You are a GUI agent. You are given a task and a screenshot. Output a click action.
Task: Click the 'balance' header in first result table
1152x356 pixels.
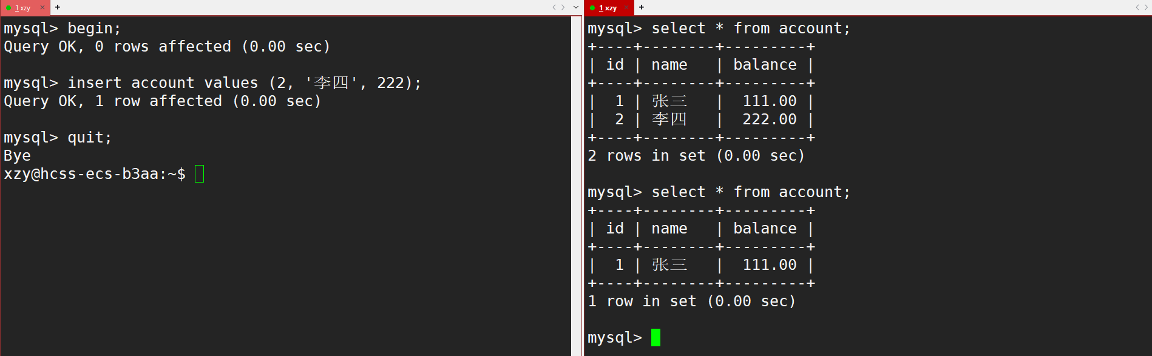click(x=765, y=65)
